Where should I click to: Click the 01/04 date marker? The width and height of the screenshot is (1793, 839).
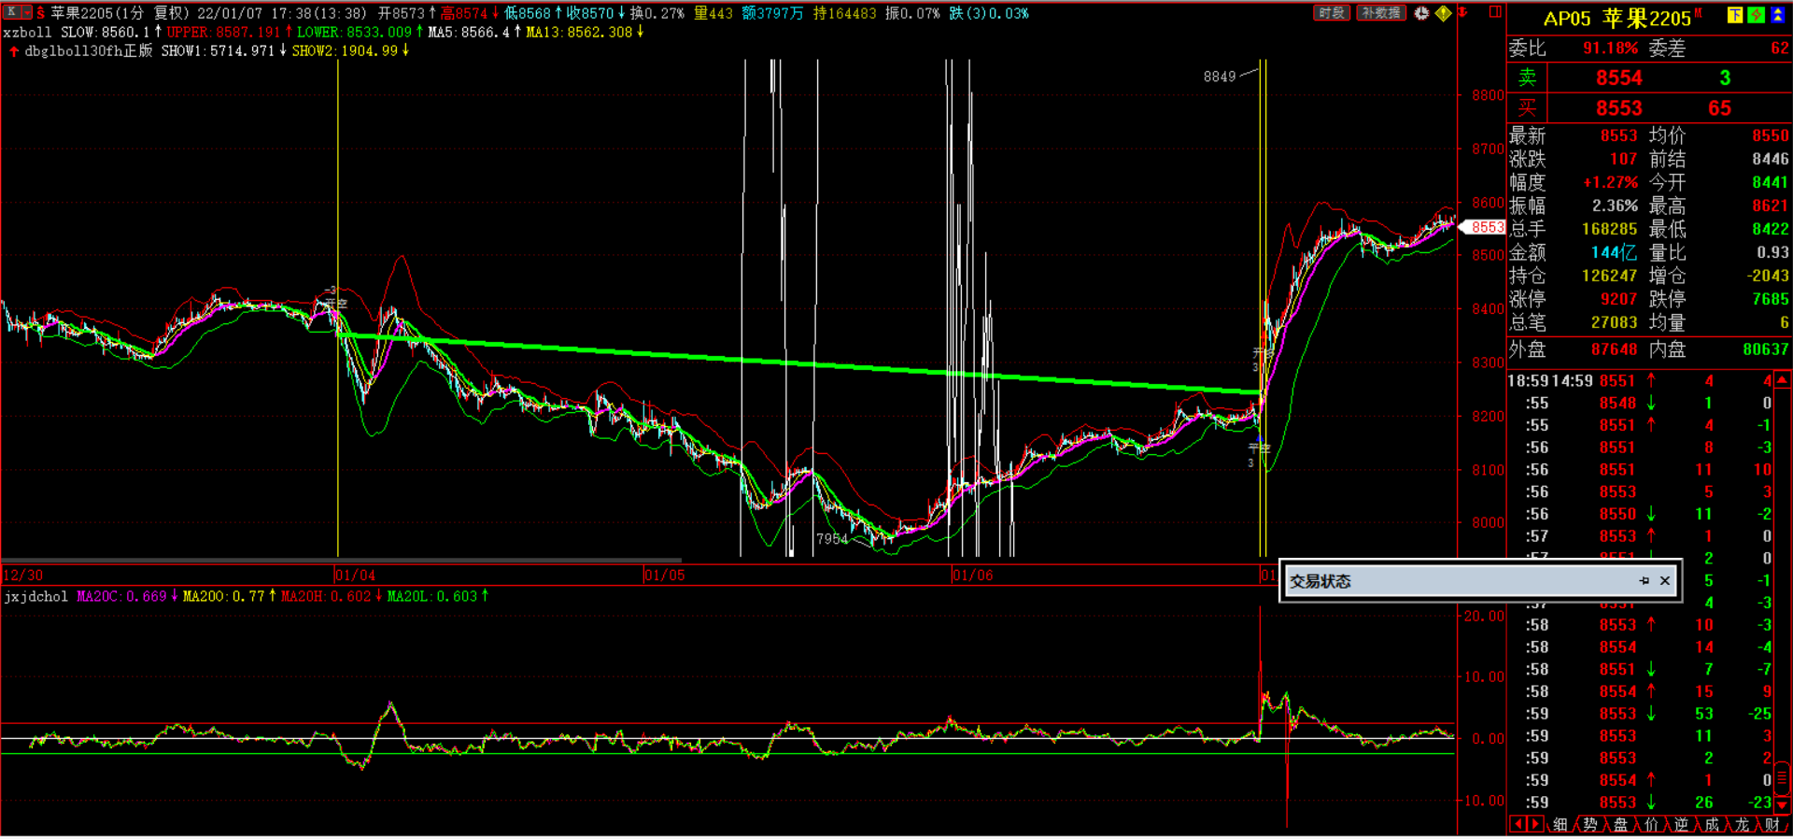click(x=356, y=576)
